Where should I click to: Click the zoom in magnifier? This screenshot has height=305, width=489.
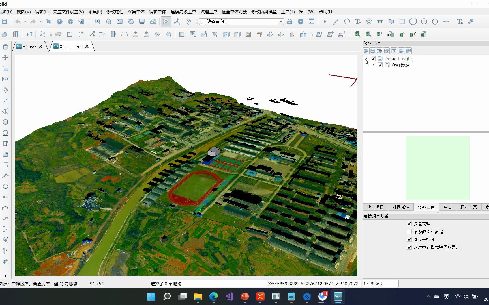point(98,21)
